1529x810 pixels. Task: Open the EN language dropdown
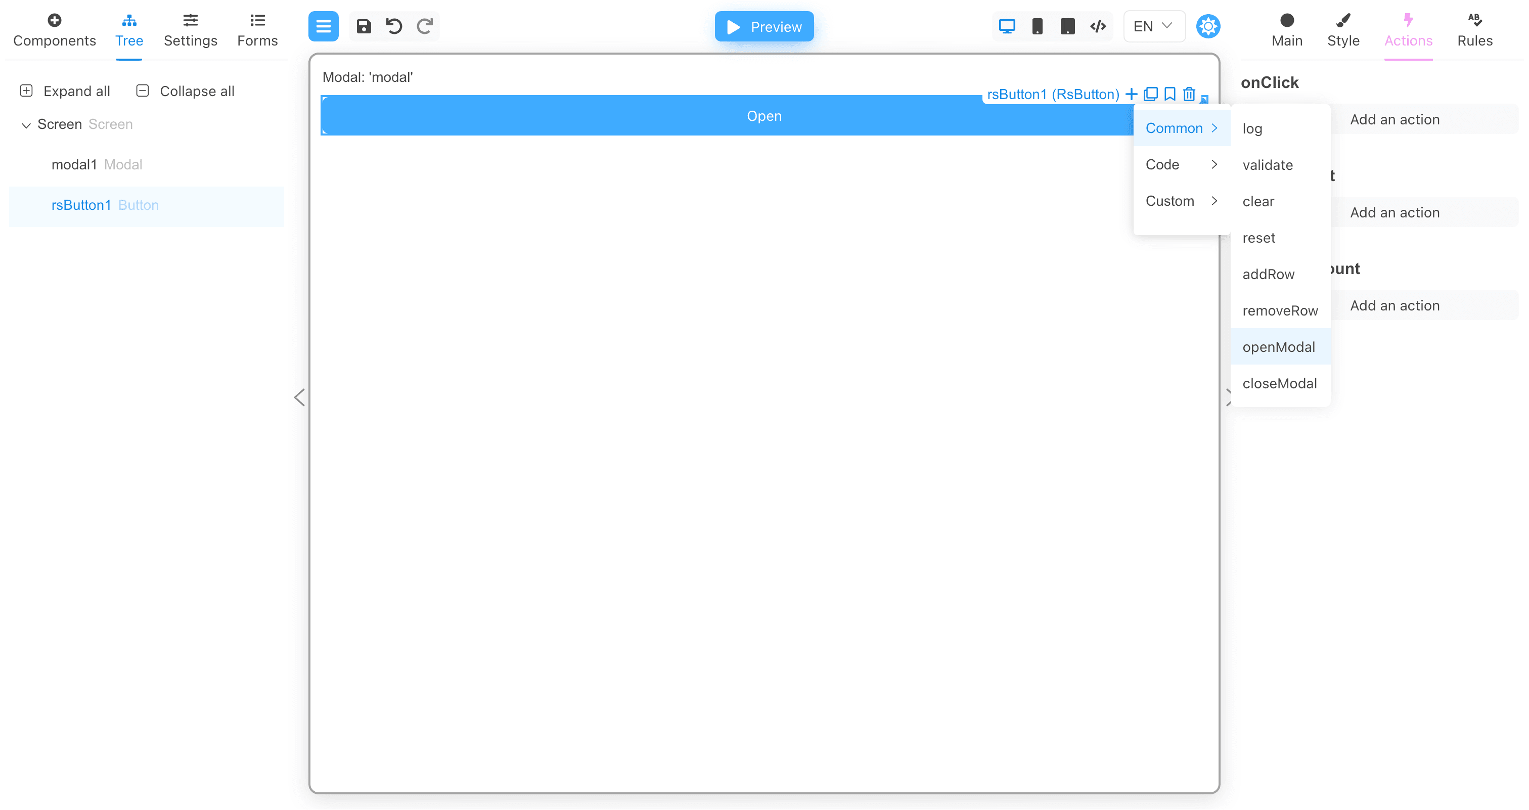(x=1152, y=26)
